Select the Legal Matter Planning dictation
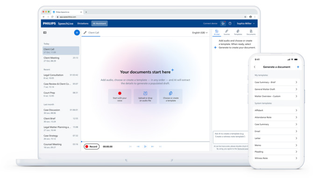 (61, 129)
